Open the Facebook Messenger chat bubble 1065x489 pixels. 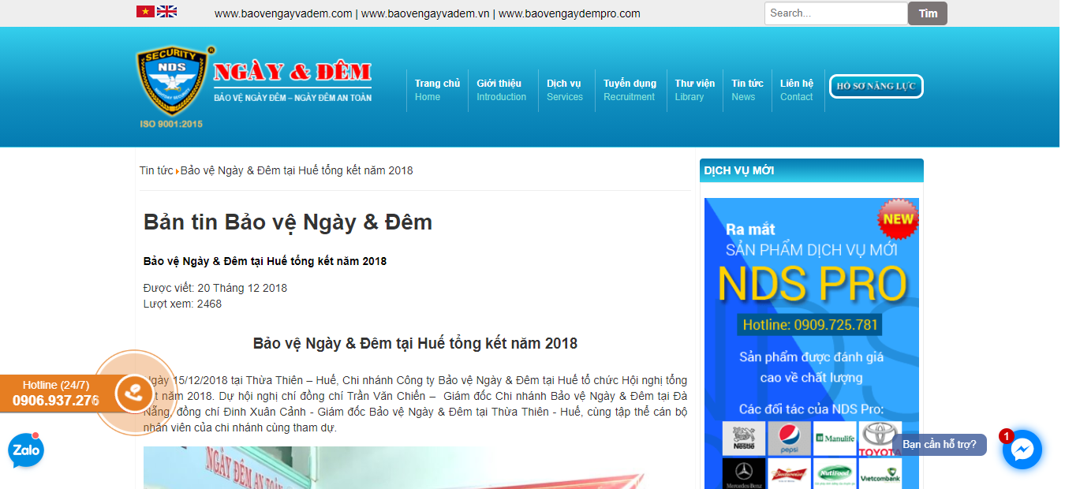coord(1022,450)
